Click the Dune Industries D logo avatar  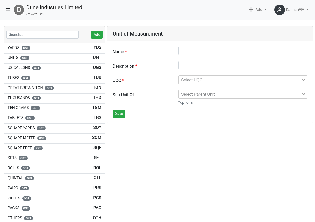[x=19, y=10]
